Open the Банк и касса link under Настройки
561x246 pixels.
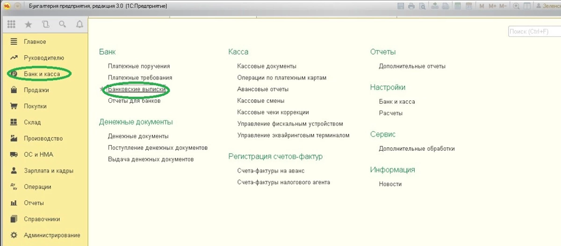(x=396, y=101)
